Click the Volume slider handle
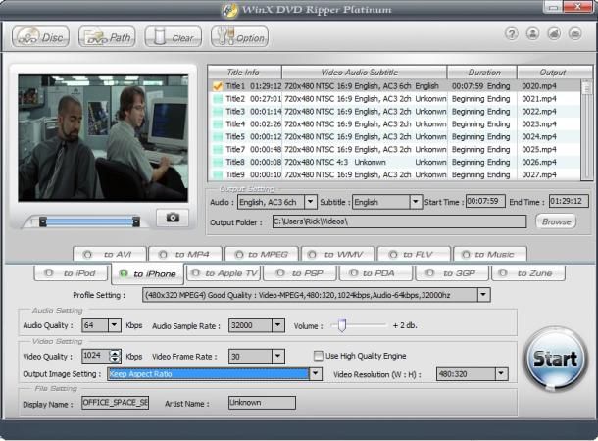Image resolution: width=598 pixels, height=441 pixels. (342, 324)
